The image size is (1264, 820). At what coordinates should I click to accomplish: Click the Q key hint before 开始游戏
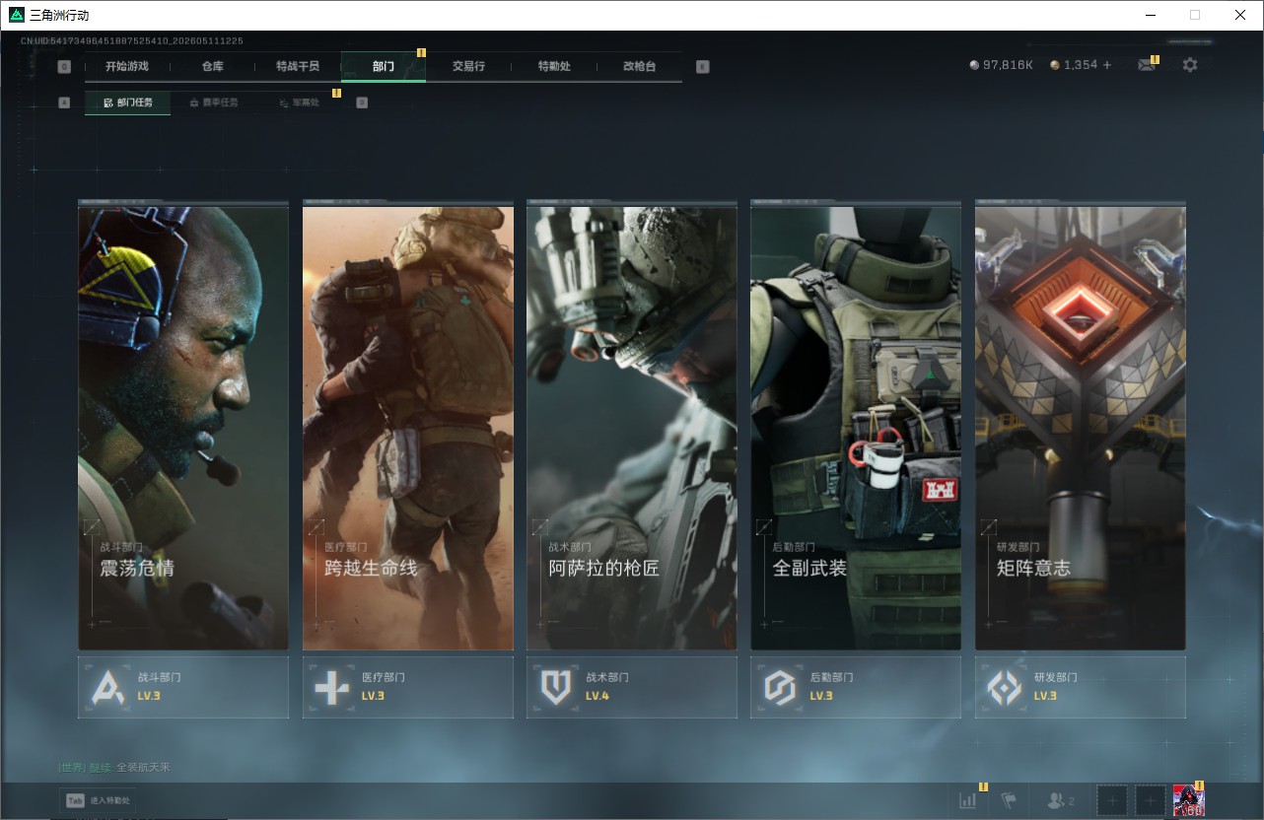tap(64, 67)
